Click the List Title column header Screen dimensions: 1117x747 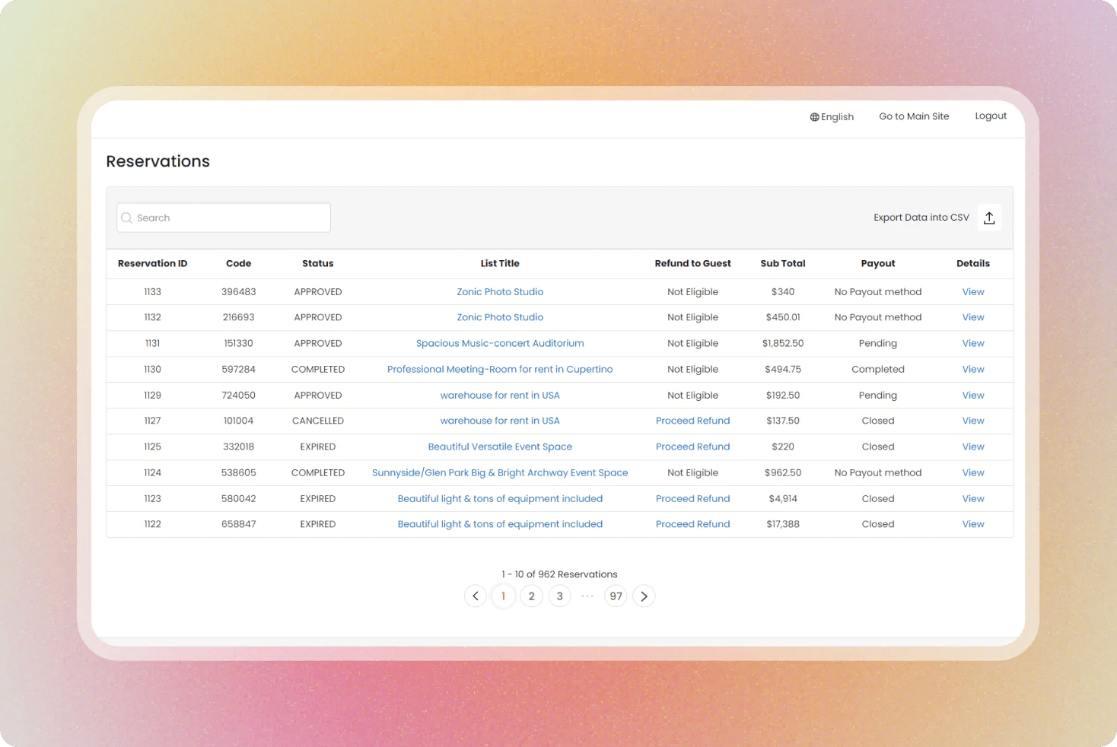click(x=500, y=264)
